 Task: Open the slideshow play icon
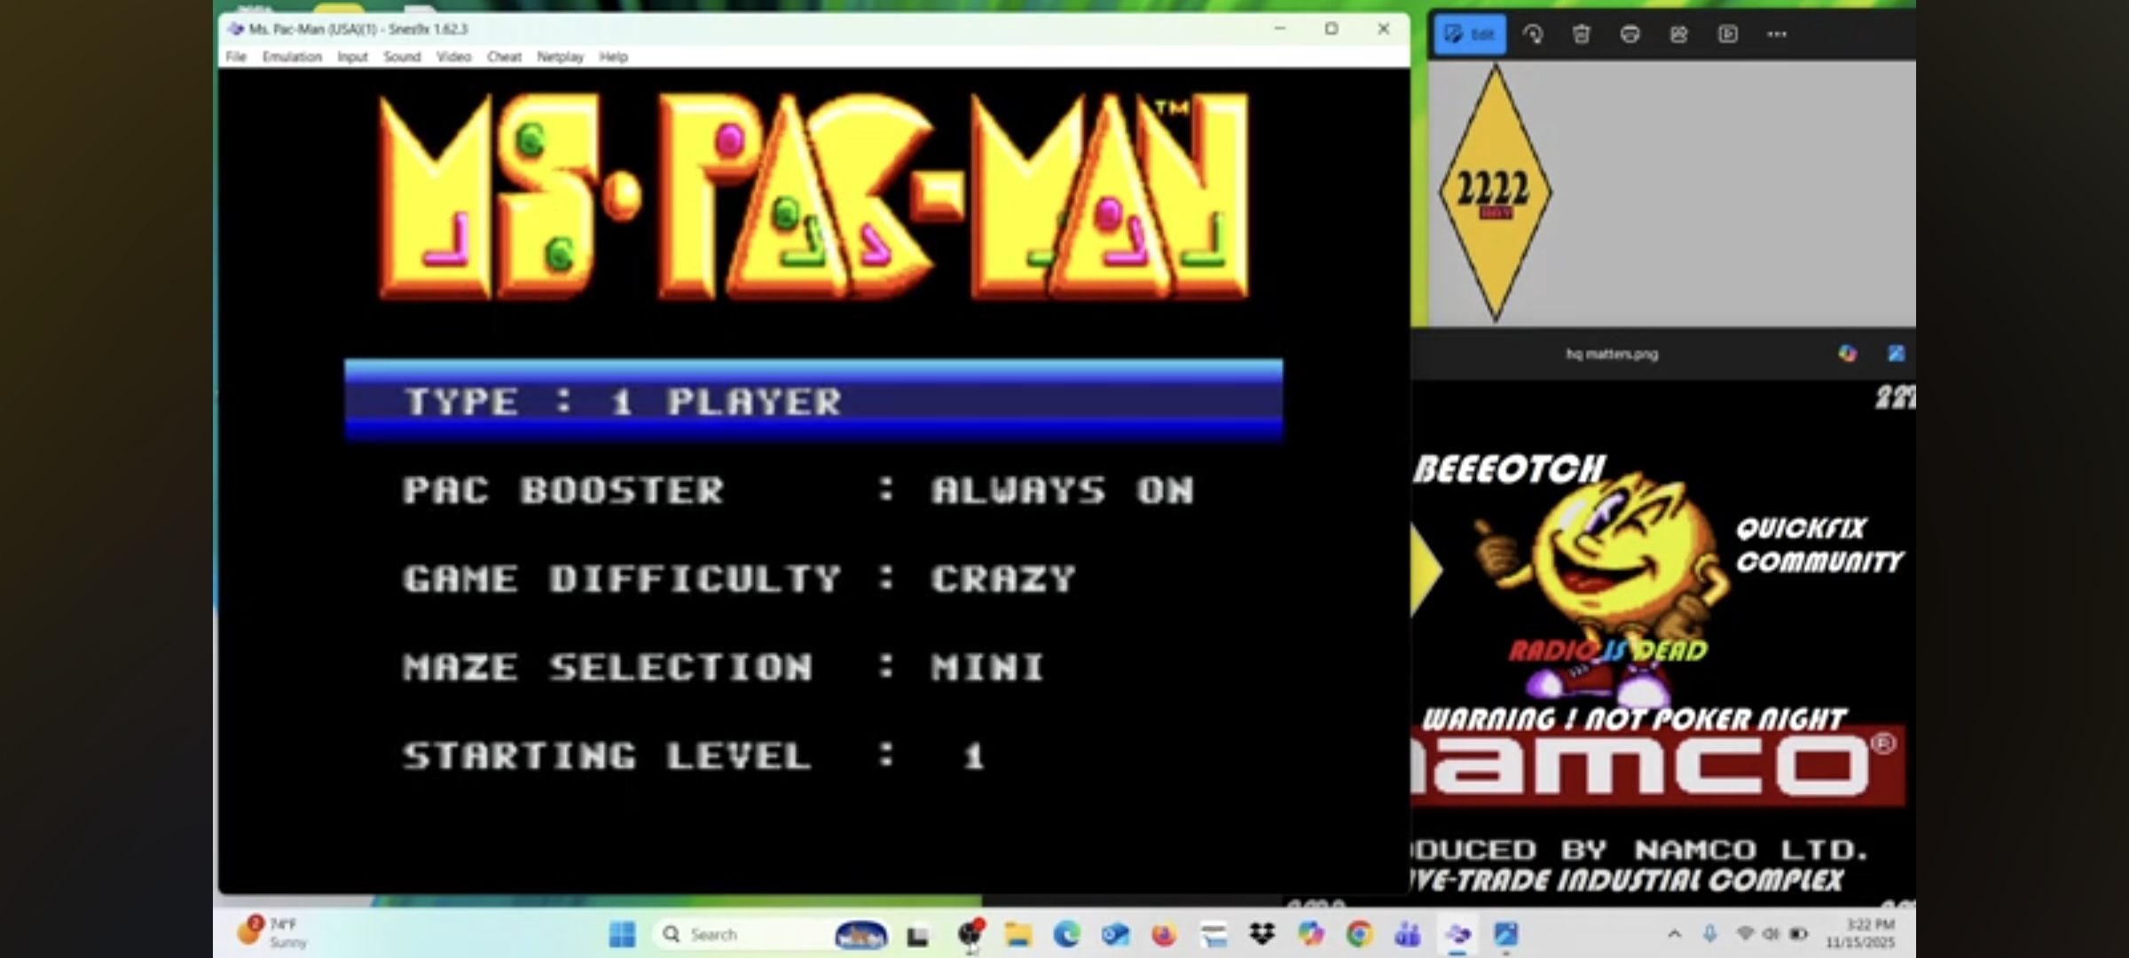tap(1727, 35)
